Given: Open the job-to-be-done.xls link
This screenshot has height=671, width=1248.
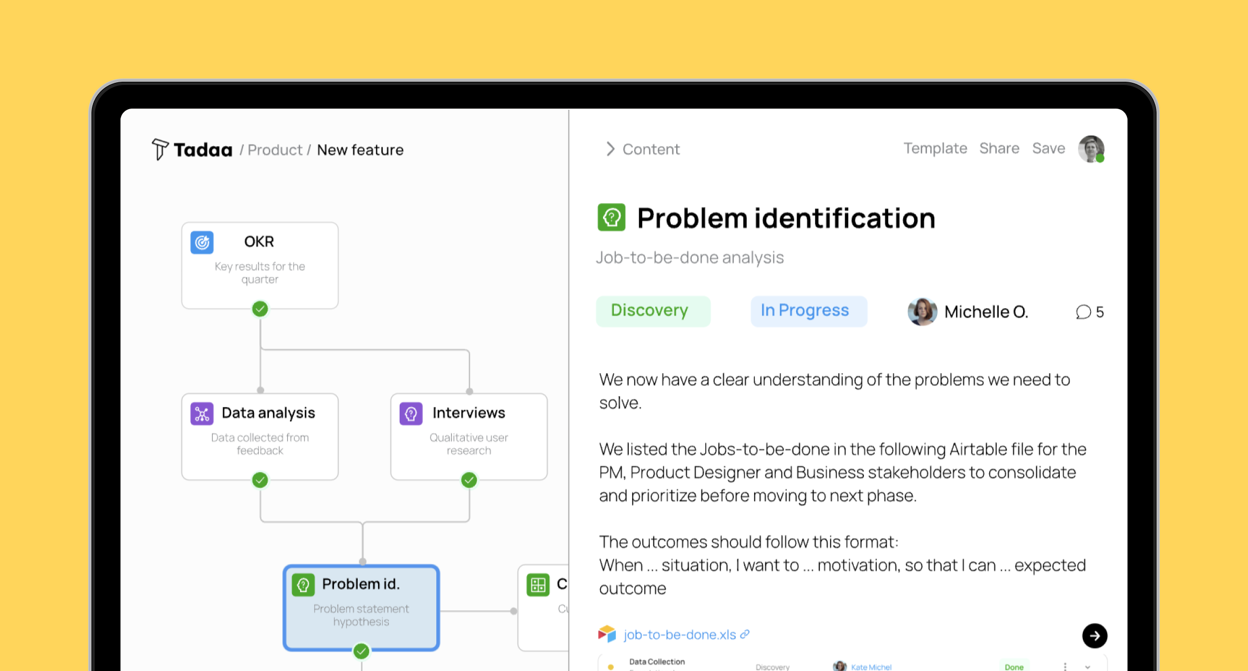Looking at the screenshot, I should 680,634.
